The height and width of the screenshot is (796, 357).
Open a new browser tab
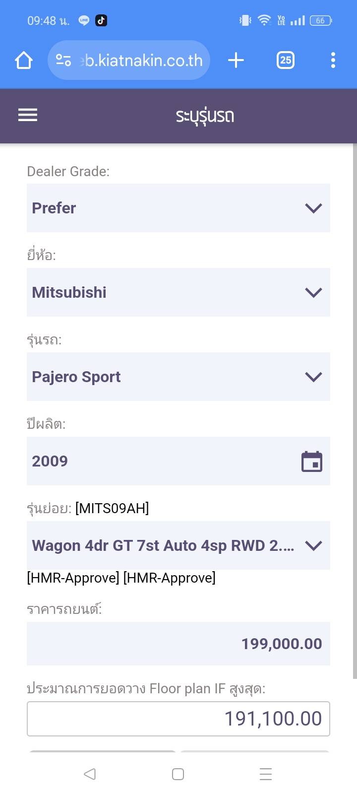(x=236, y=61)
